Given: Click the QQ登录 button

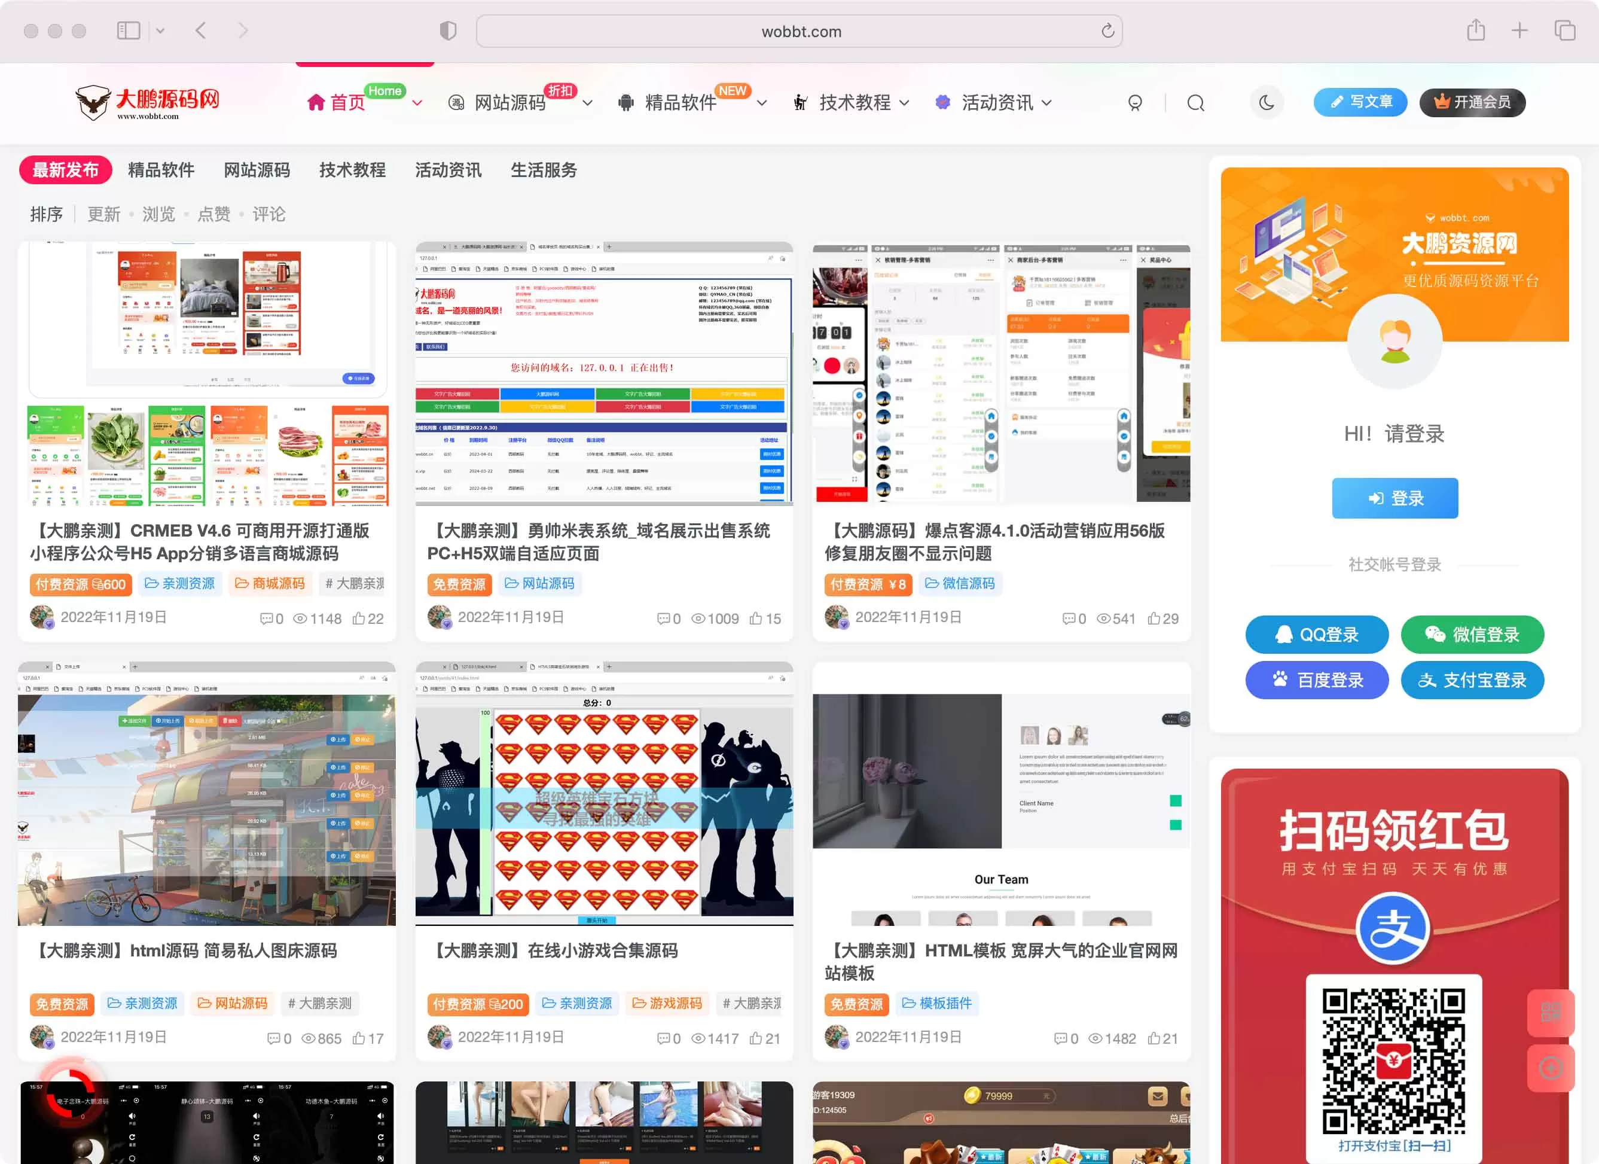Looking at the screenshot, I should (x=1316, y=634).
